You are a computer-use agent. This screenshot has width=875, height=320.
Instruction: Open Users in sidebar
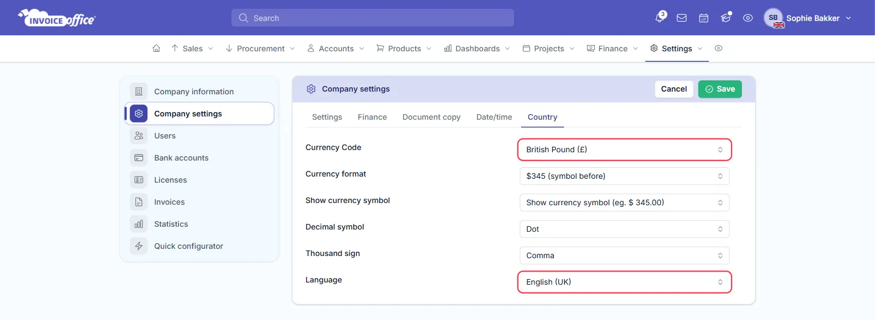pos(199,136)
